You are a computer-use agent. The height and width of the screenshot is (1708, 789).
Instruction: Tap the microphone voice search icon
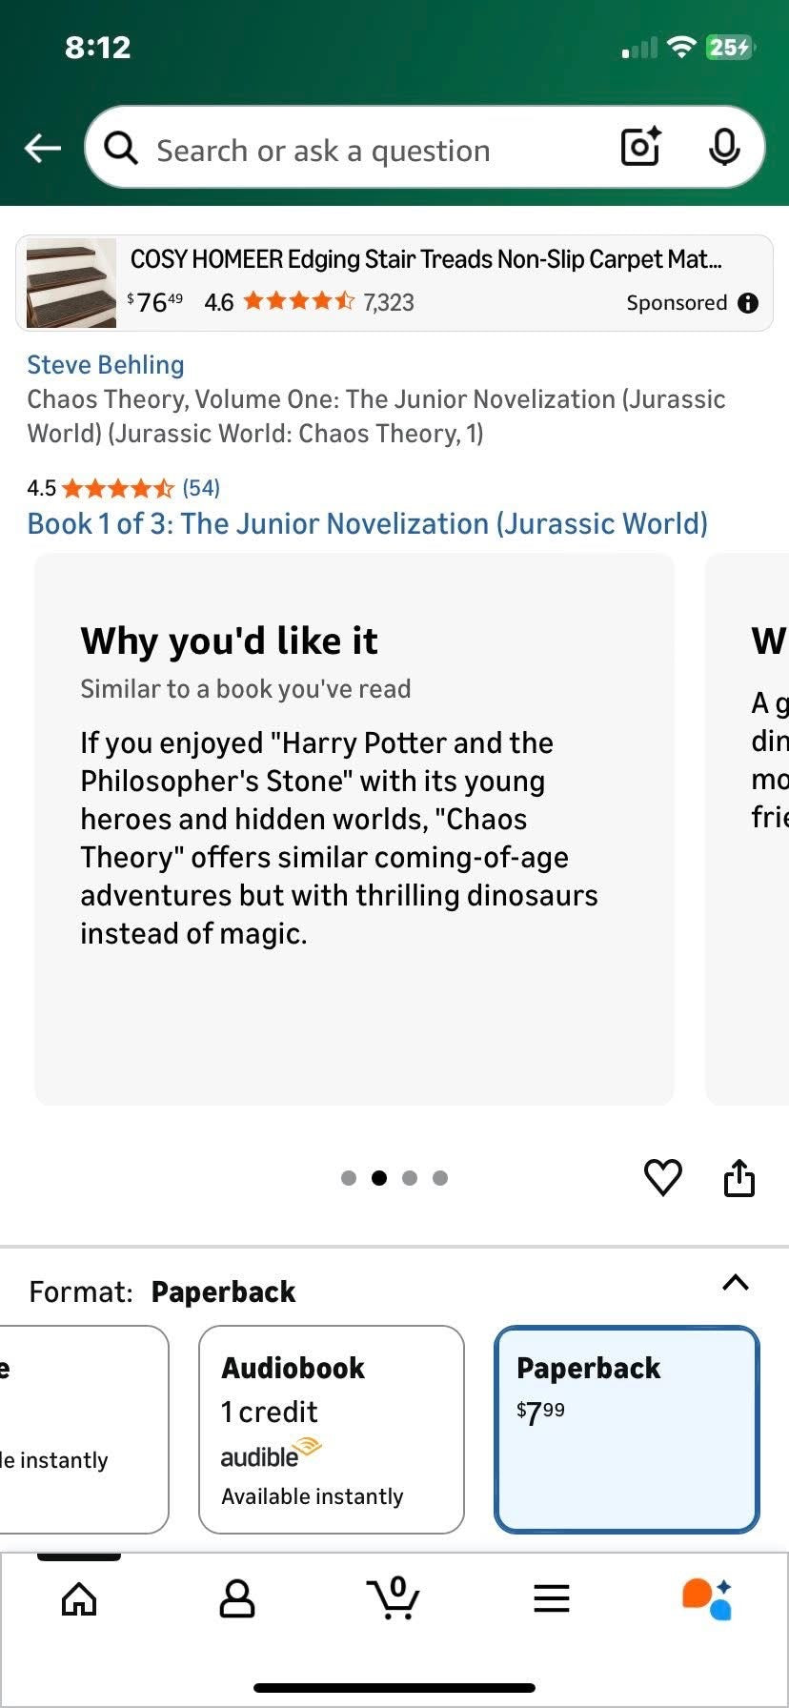[x=724, y=147]
